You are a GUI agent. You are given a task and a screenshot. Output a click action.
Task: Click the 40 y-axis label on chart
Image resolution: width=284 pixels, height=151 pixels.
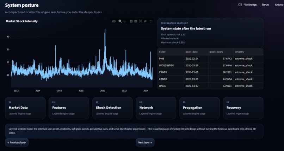point(8,37)
